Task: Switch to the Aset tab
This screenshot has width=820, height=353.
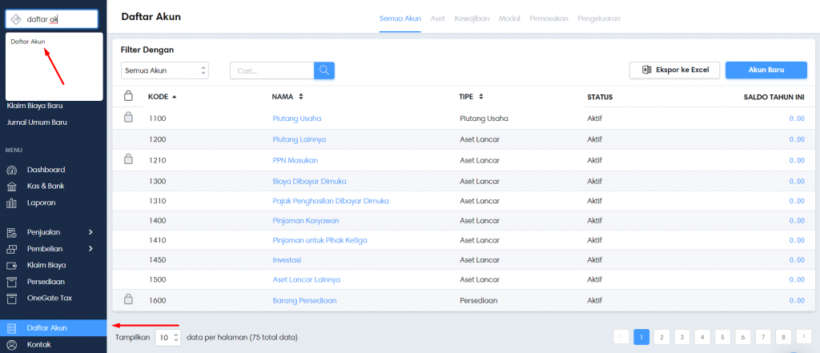Action: tap(437, 18)
